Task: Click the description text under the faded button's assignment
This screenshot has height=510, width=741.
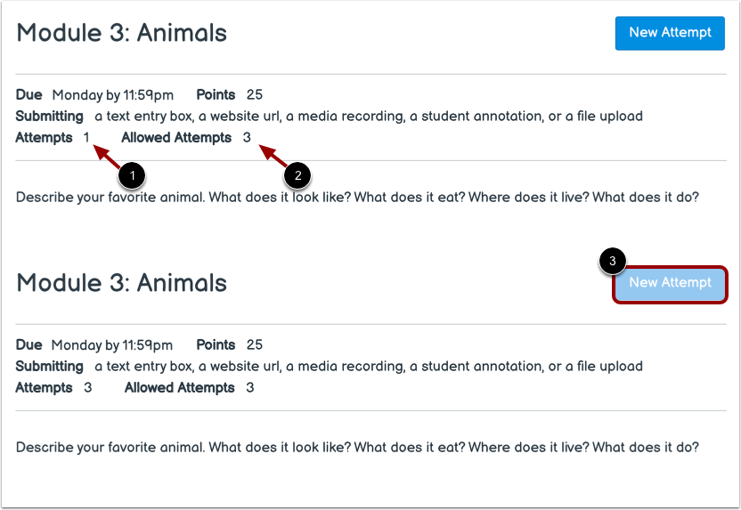Action: (356, 447)
